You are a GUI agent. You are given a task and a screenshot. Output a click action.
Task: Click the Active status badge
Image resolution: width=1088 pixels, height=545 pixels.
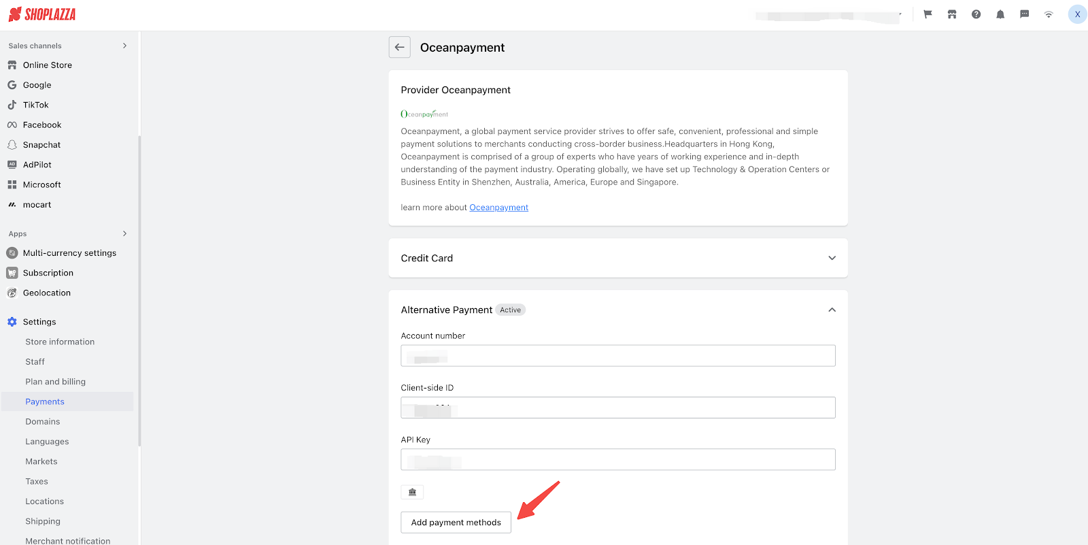[511, 310]
